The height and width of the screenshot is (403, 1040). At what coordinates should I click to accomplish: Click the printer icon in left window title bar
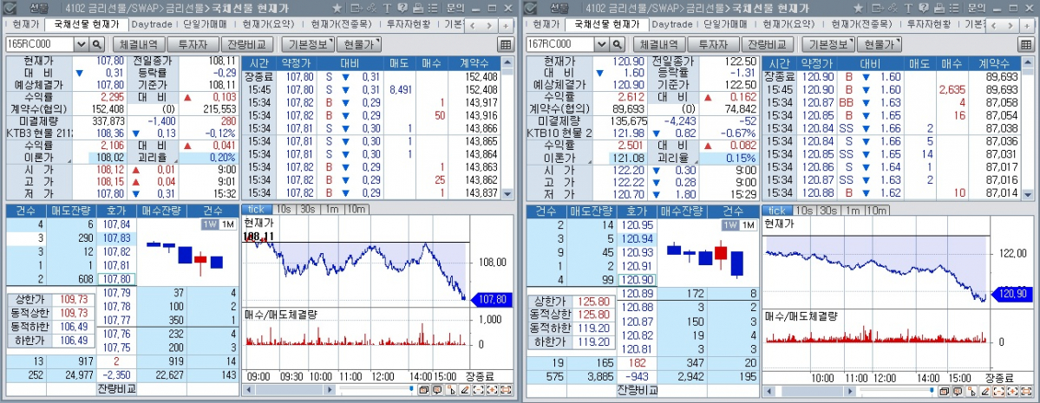click(418, 9)
